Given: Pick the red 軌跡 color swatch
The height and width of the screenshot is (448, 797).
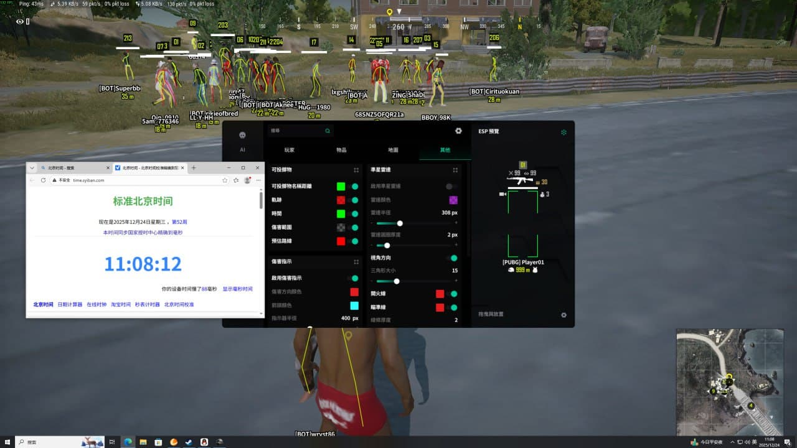Looking at the screenshot, I should click(341, 200).
